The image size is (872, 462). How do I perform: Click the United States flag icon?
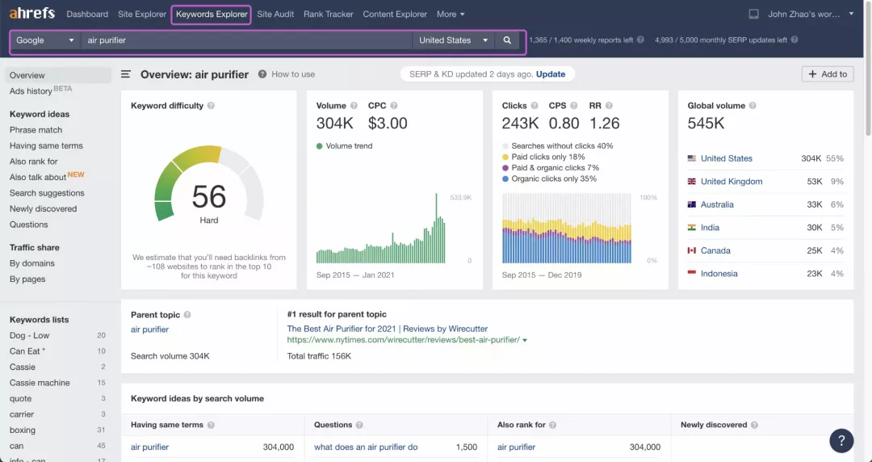pyautogui.click(x=692, y=158)
